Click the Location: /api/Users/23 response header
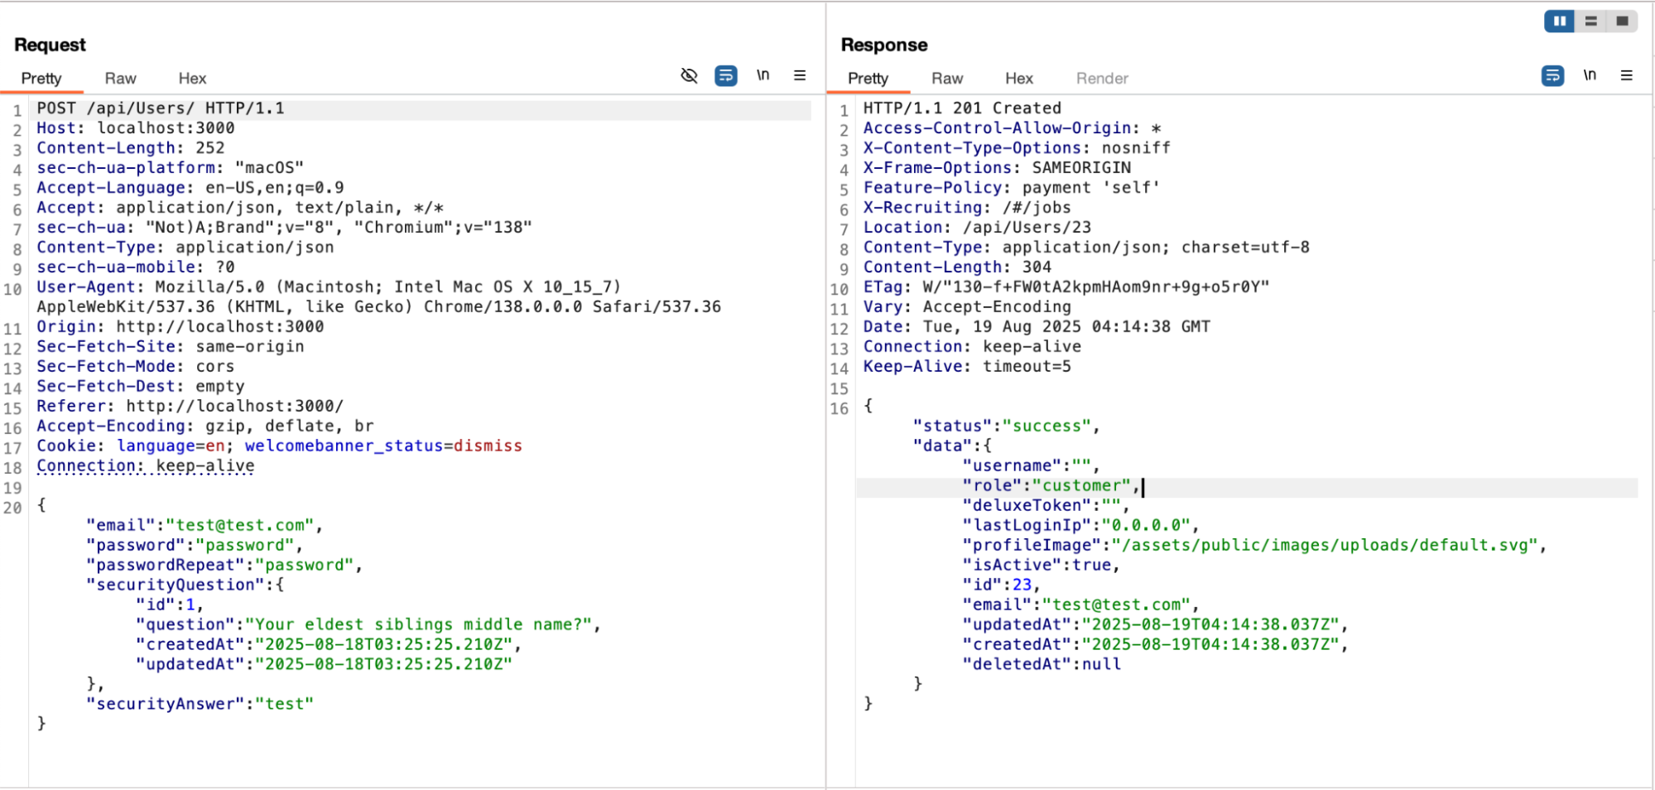This screenshot has height=790, width=1655. [x=977, y=228]
